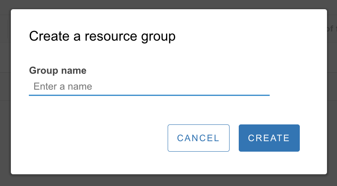Click the blue underline of name field
The height and width of the screenshot is (186, 337).
(x=149, y=95)
